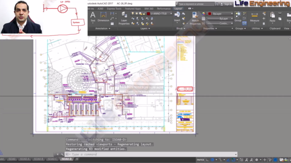Screen dimensions: 291x163
Task: Open the object color ByLayer dropdown
Action: point(231,14)
